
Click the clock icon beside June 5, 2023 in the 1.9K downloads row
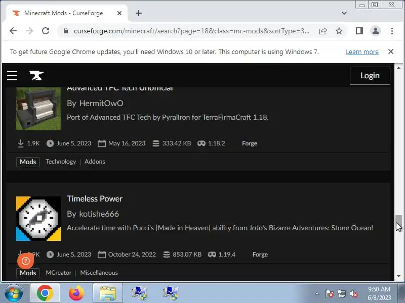(50, 143)
